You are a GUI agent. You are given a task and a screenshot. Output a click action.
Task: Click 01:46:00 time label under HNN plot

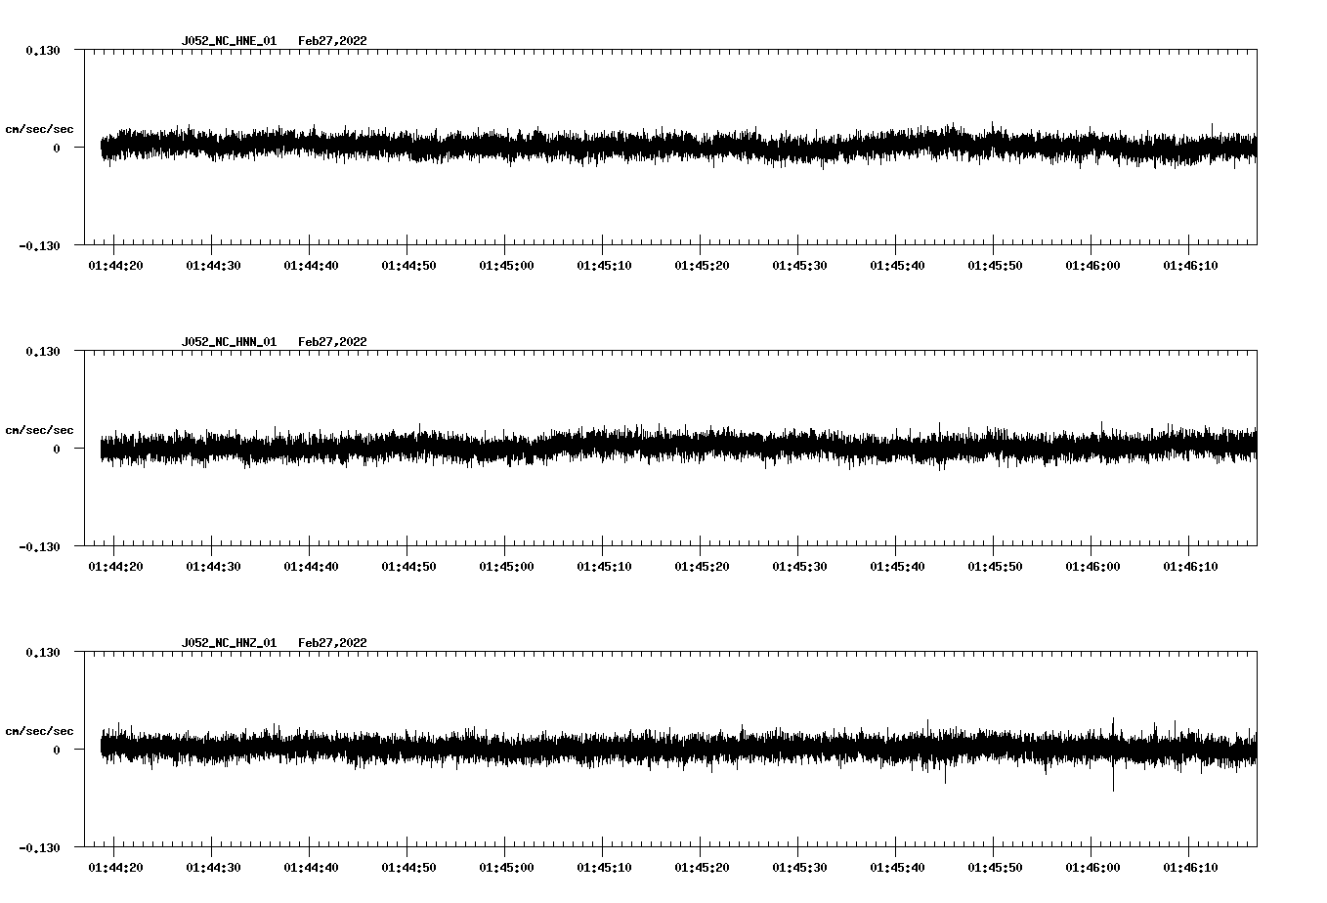click(x=1092, y=567)
